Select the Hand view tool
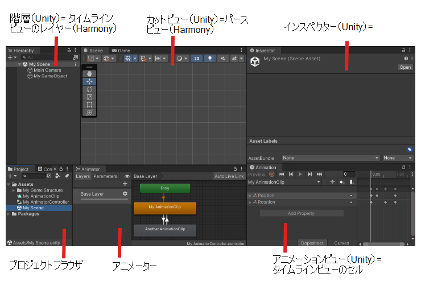The width and height of the screenshot is (421, 290). point(89,73)
